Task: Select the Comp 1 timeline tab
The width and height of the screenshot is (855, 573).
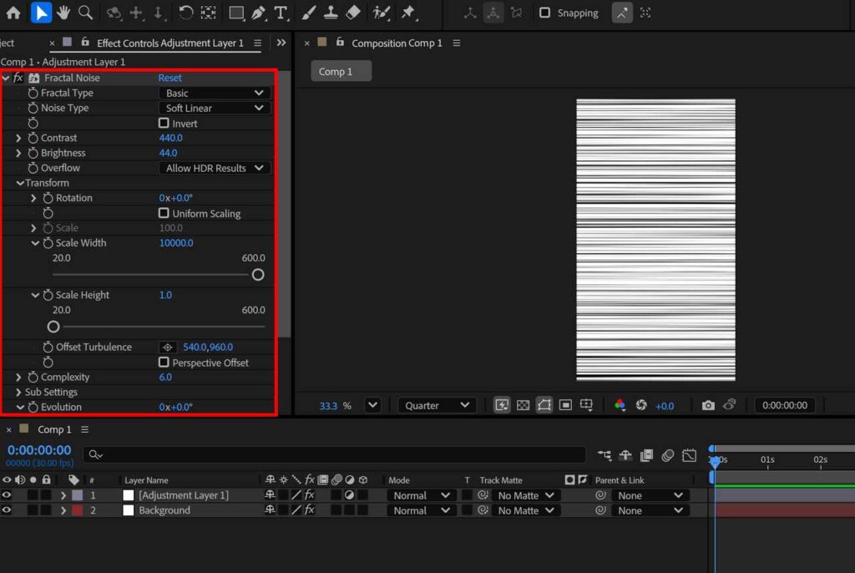Action: click(54, 429)
